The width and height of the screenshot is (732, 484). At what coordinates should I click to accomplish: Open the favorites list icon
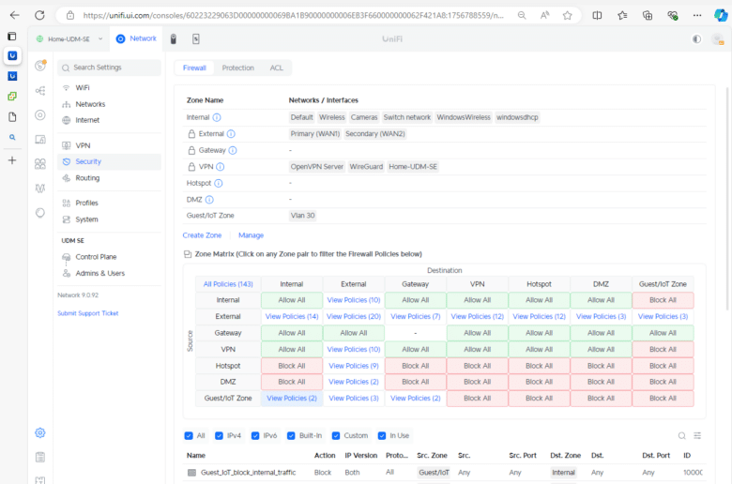622,15
